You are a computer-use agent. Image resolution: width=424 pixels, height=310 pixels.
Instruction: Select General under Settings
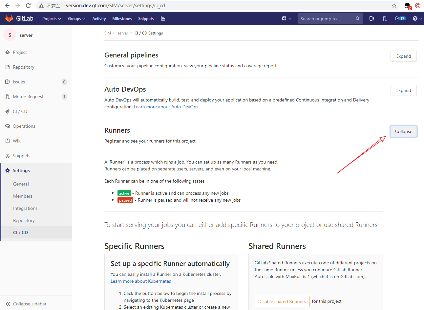click(x=21, y=184)
